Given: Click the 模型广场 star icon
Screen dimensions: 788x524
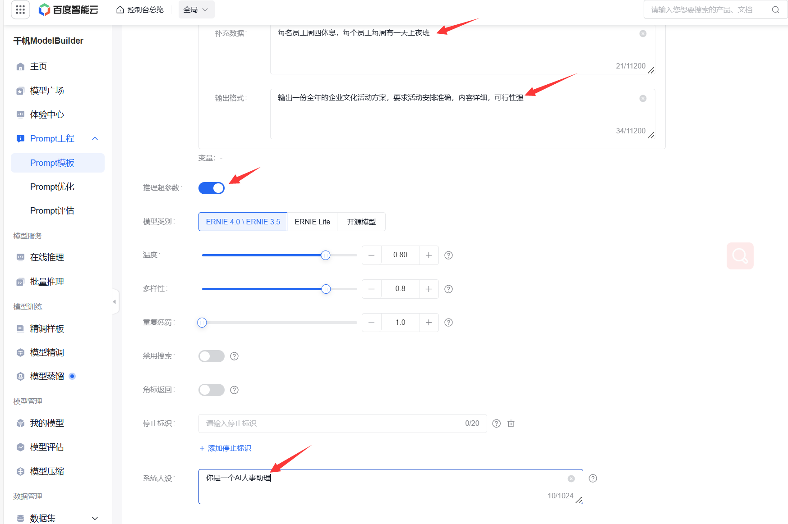Looking at the screenshot, I should (20, 91).
